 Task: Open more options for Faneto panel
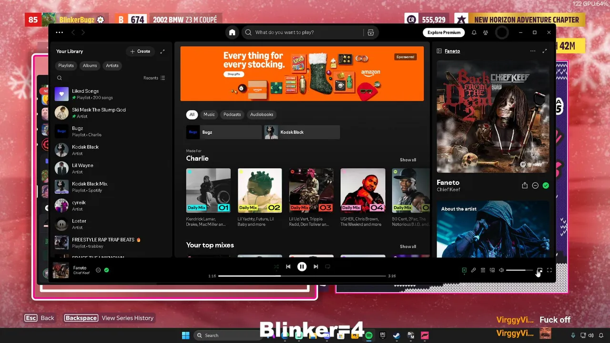[533, 51]
